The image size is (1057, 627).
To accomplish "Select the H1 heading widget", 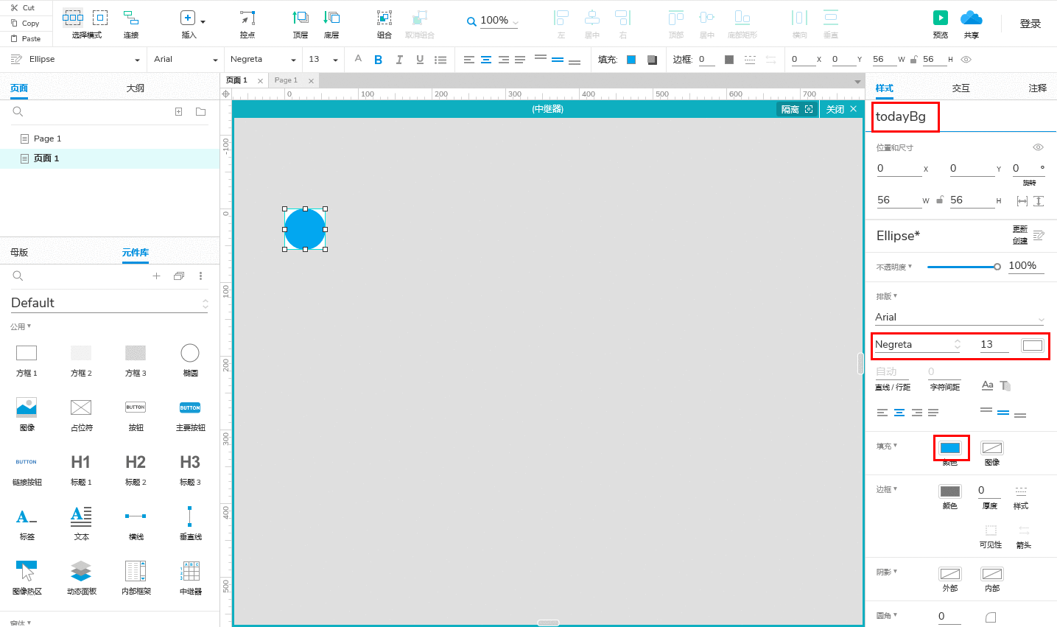I will click(x=81, y=469).
